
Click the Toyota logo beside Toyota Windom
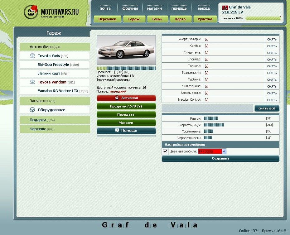[x=32, y=82]
